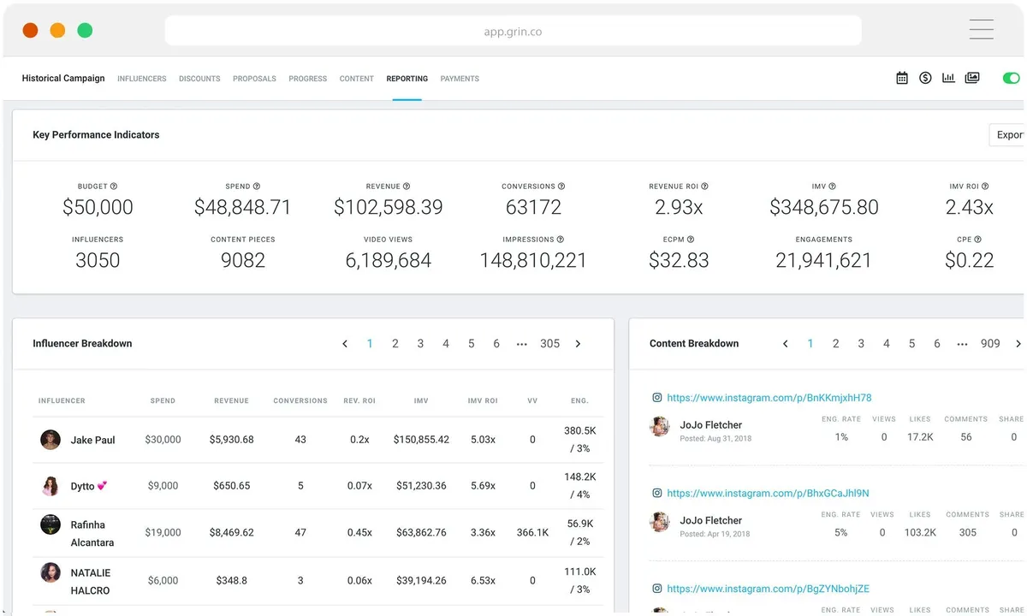Click Rafinha Alcantara's avatar
This screenshot has width=1027, height=616.
point(50,524)
